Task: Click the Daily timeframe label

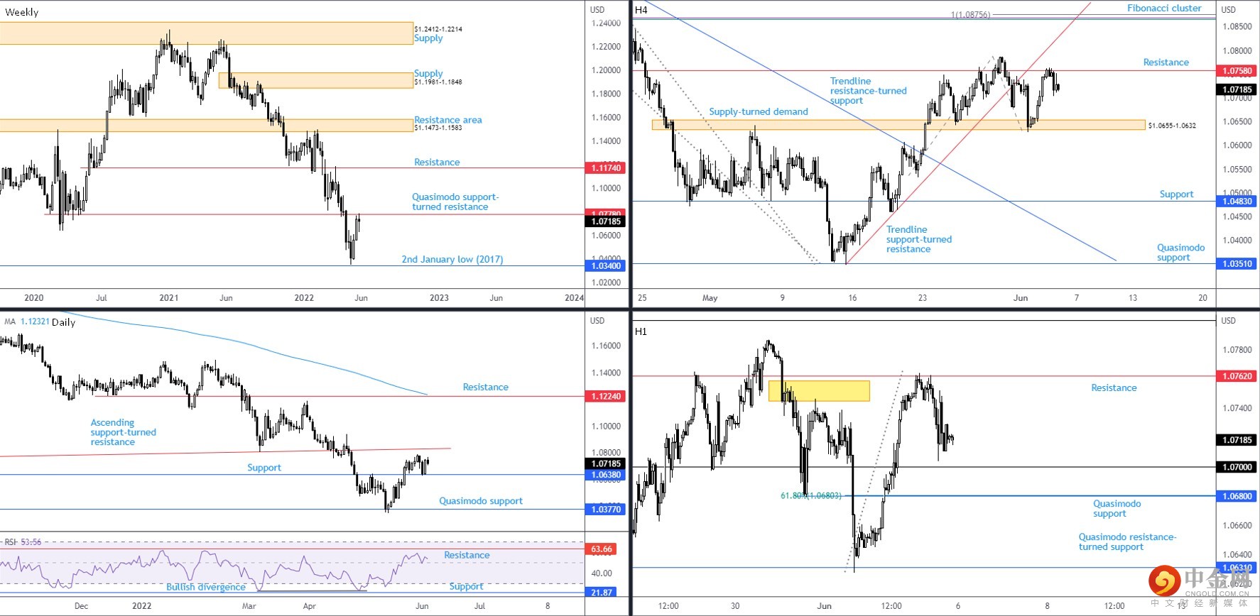Action: coord(63,322)
